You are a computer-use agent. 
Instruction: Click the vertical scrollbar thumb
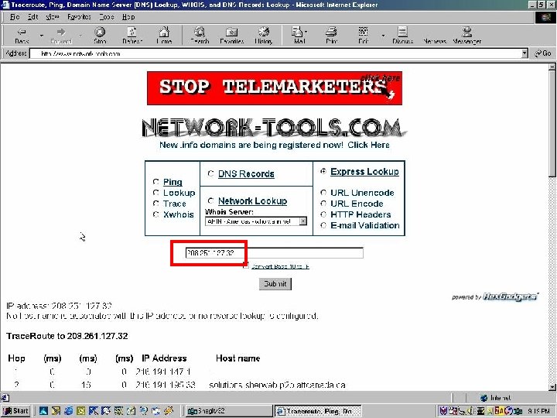pyautogui.click(x=552, y=124)
